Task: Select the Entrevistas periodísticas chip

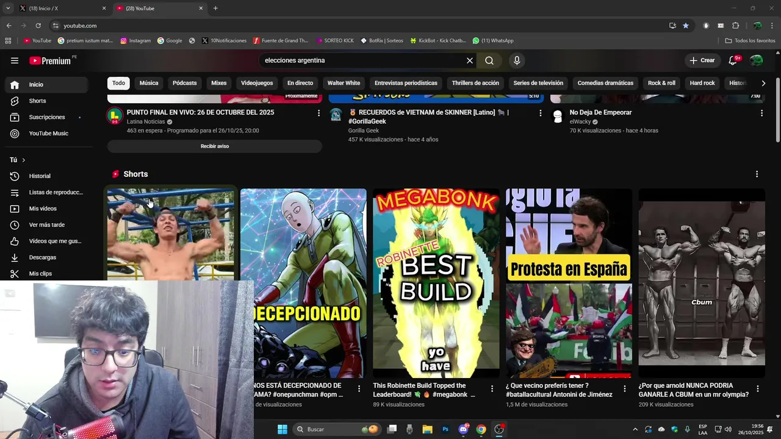Action: click(406, 83)
